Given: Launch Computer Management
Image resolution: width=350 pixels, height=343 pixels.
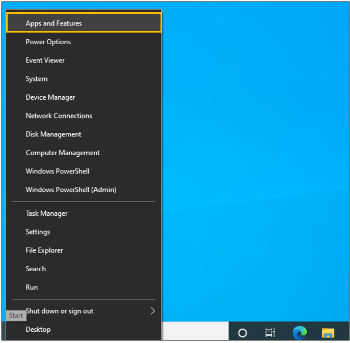Looking at the screenshot, I should 84,153.
